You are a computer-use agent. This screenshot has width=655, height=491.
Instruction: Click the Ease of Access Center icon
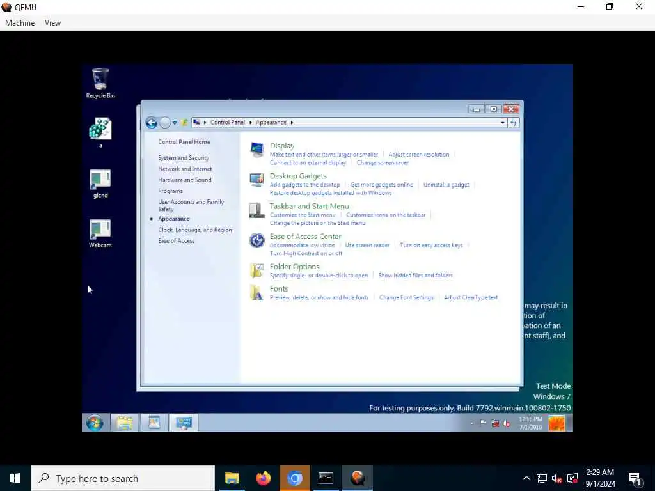[257, 240]
